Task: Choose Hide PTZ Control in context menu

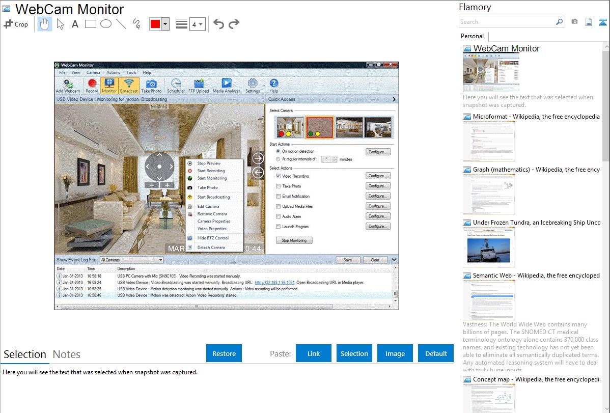Action: click(x=213, y=238)
